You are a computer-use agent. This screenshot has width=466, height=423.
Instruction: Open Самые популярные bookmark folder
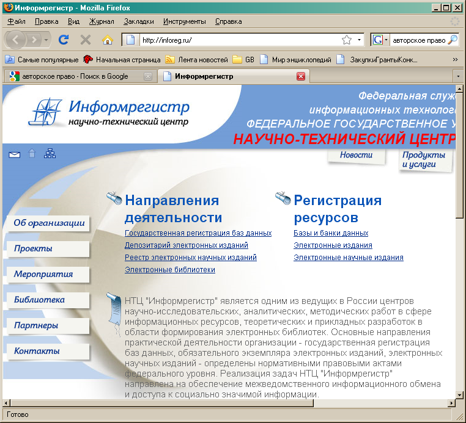click(42, 60)
